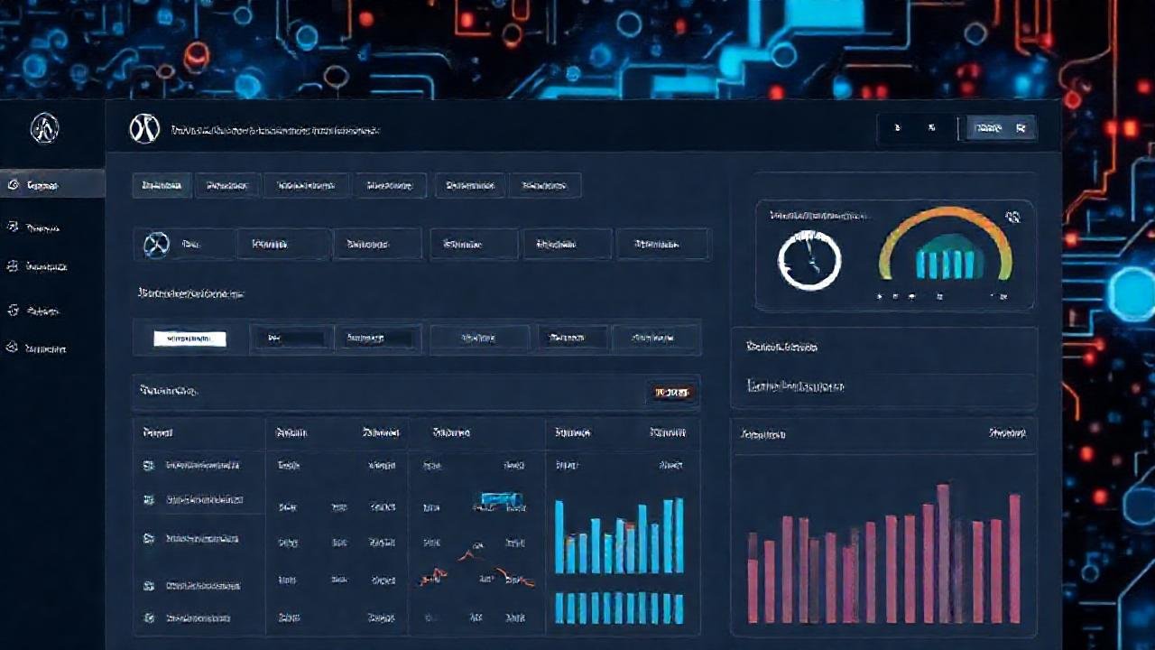Click the circular gauge icon in the right panel widget
Viewport: 1155px width, 650px height.
[808, 260]
